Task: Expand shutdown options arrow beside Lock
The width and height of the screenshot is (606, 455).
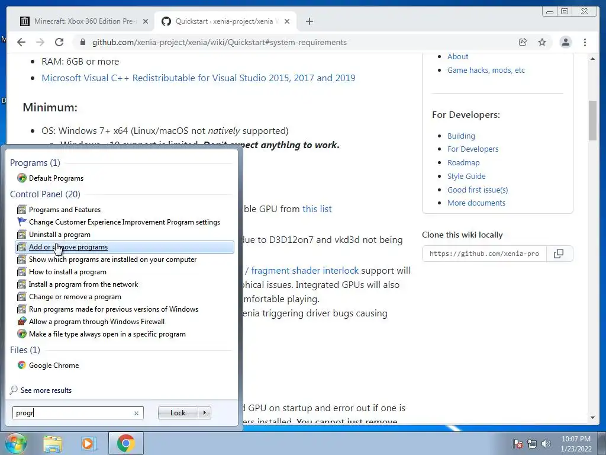Action: coord(204,413)
